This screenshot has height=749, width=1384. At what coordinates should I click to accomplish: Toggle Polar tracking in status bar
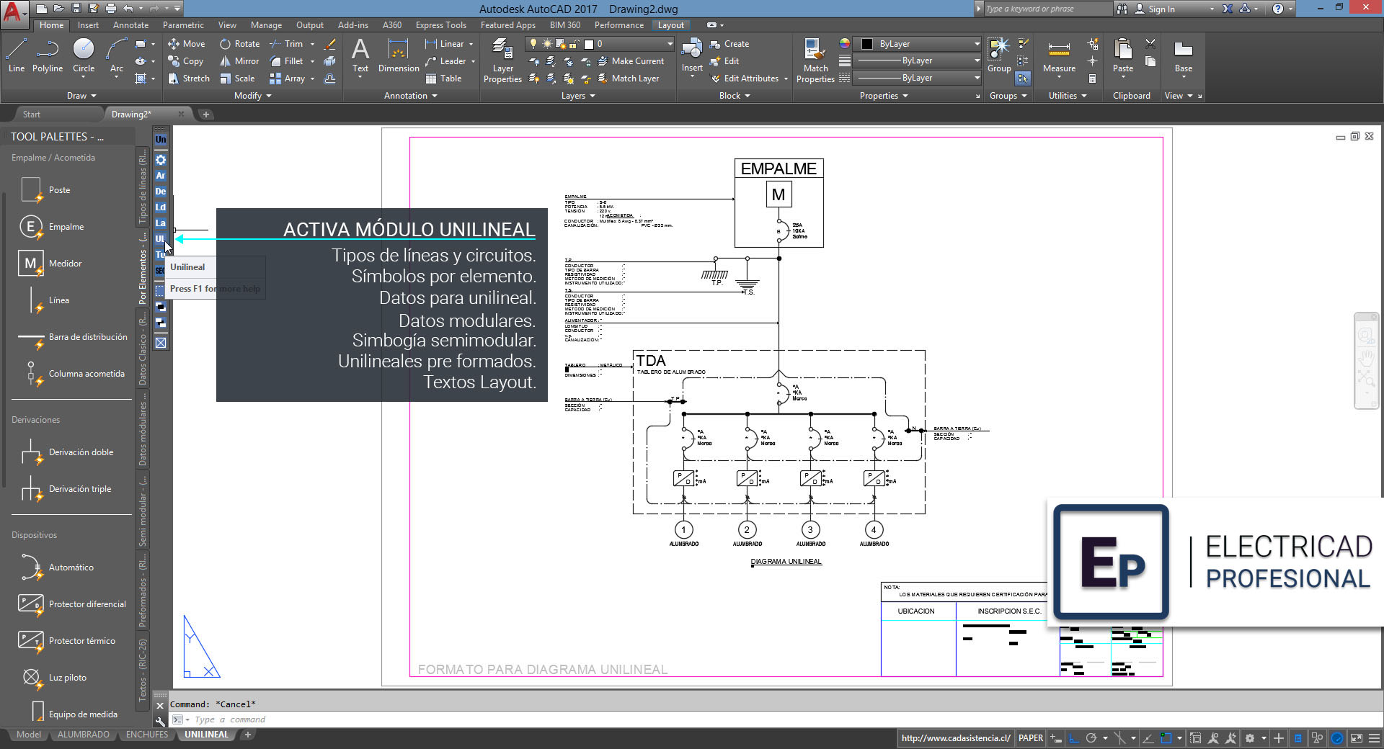click(x=1091, y=738)
